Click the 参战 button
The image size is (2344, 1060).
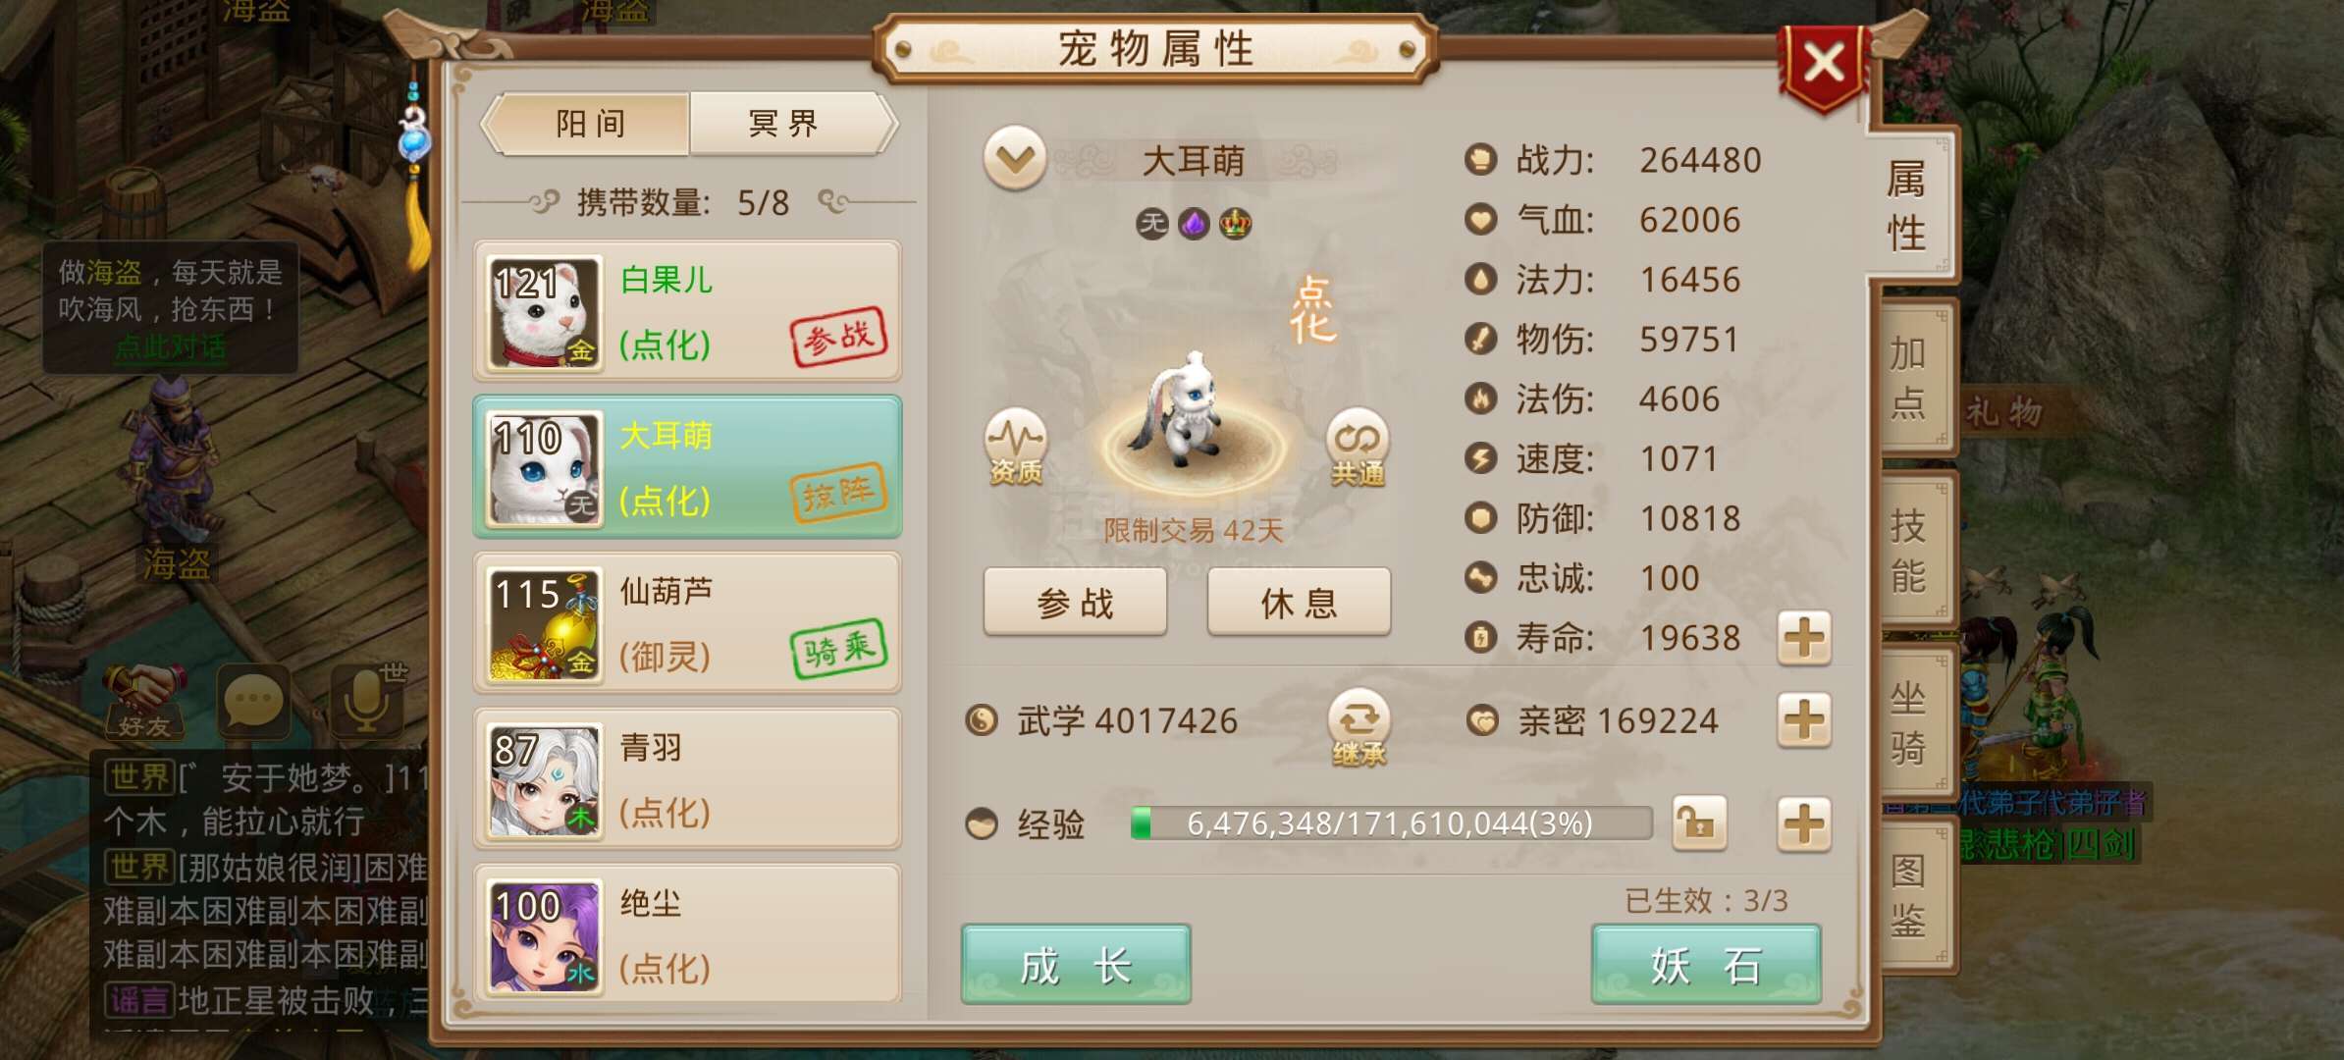(x=1076, y=603)
